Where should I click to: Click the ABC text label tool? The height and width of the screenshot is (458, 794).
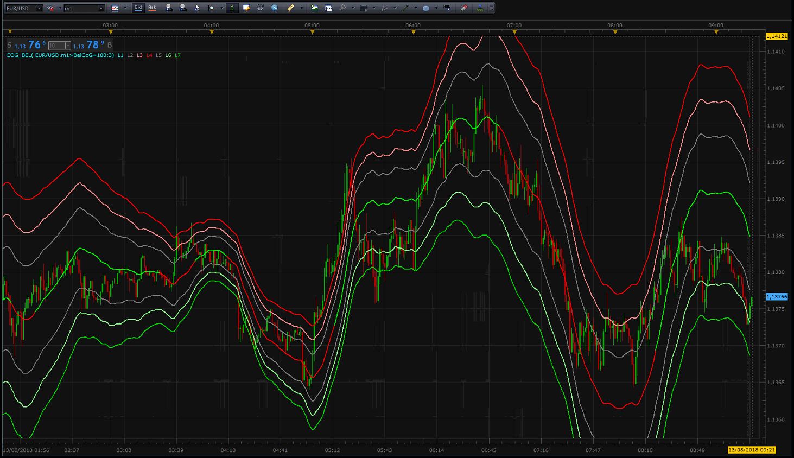pos(447,8)
